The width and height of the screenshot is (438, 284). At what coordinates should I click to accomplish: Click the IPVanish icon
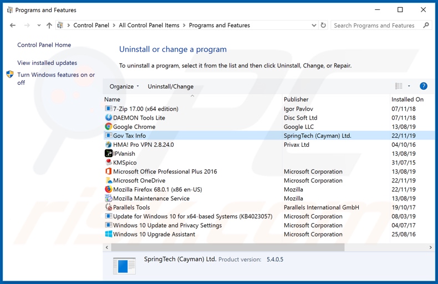point(108,153)
